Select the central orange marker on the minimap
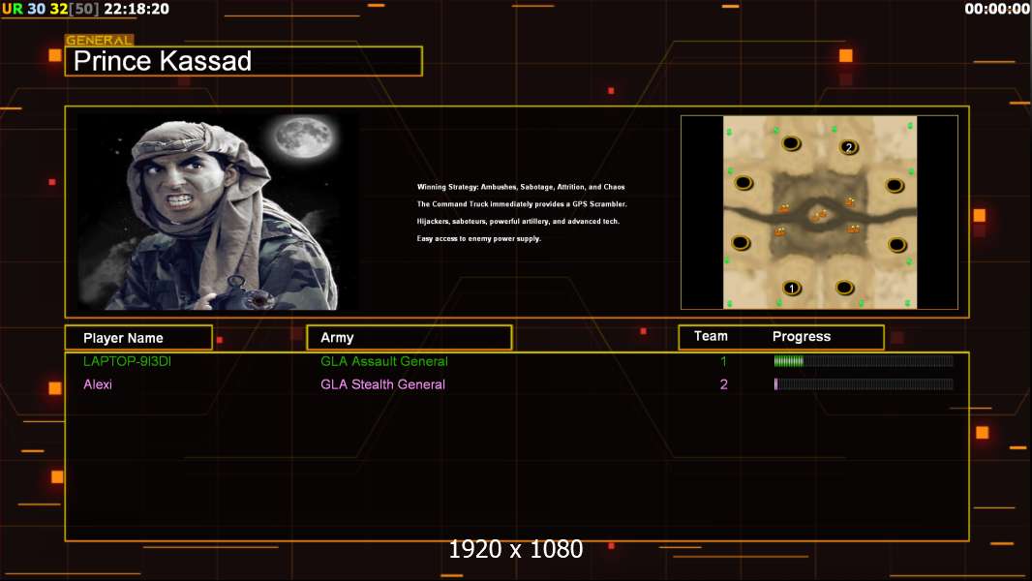This screenshot has width=1032, height=581. [x=819, y=215]
